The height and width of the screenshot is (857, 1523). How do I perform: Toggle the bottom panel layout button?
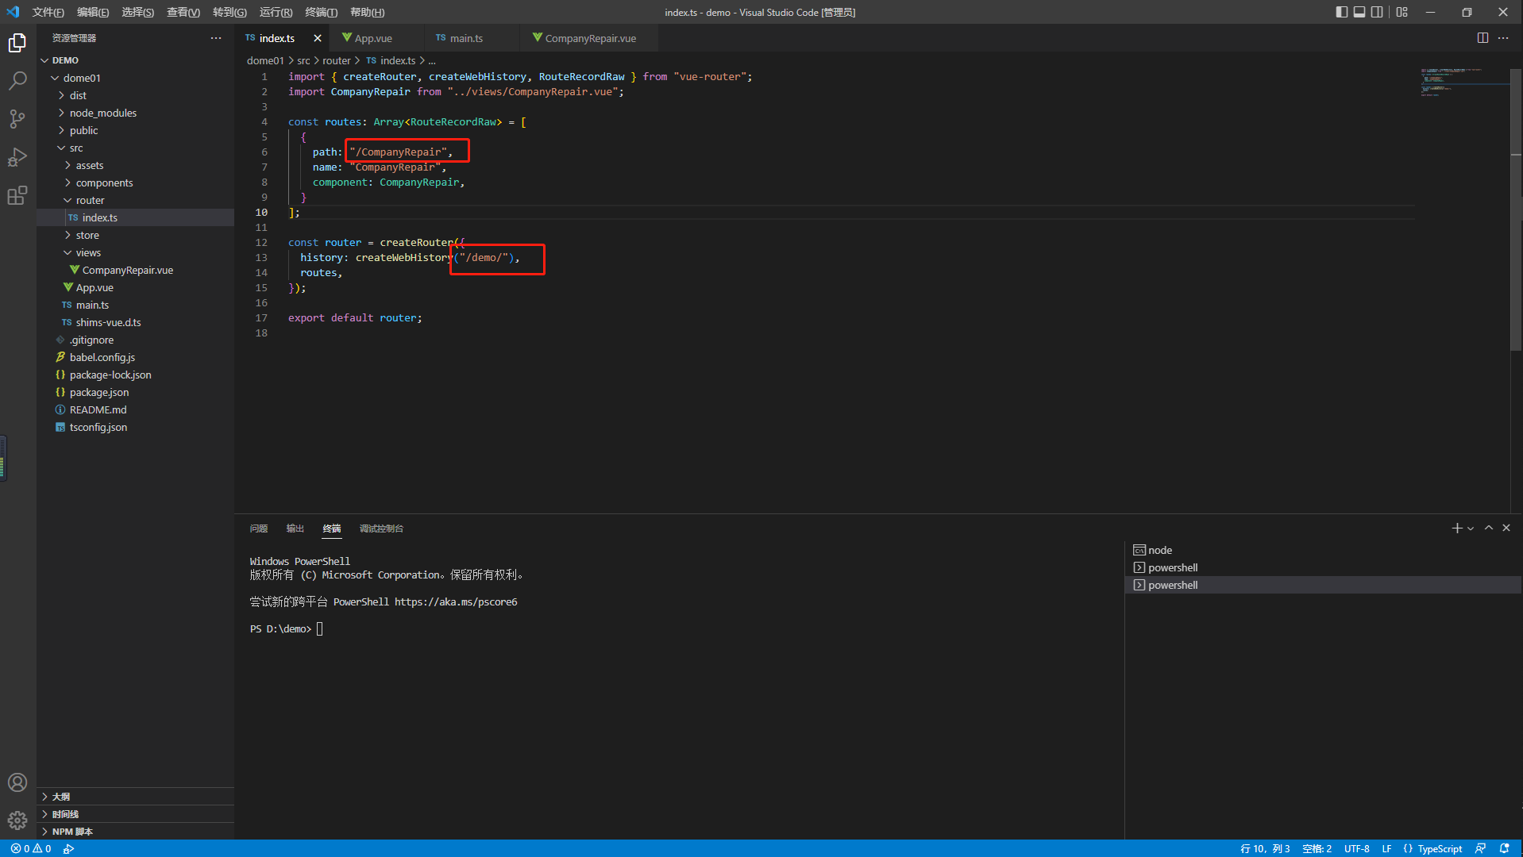1359,12
